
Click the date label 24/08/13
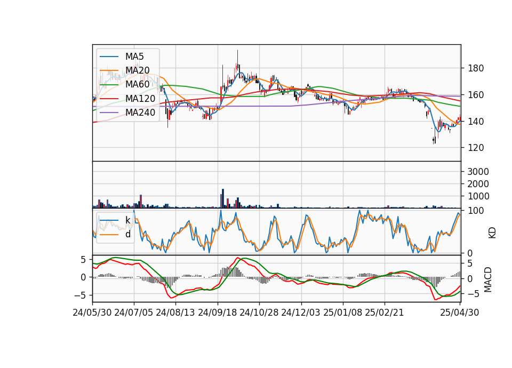point(175,313)
